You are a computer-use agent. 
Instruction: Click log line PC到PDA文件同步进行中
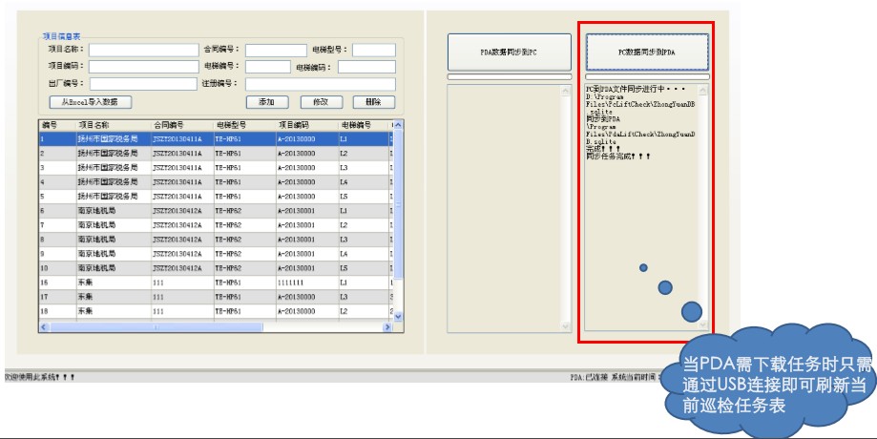coord(636,89)
